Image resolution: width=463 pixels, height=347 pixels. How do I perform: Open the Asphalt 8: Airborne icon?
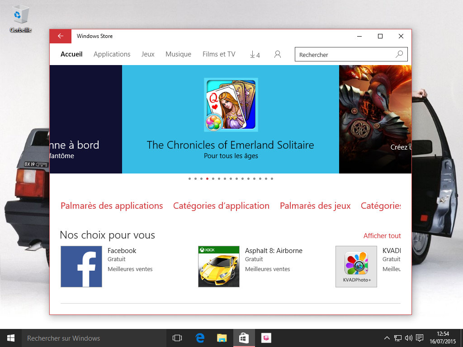pos(219,267)
